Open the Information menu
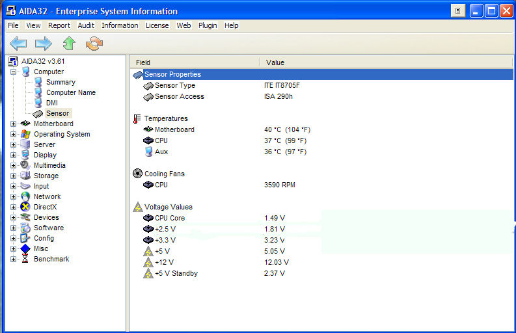The height and width of the screenshot is (333, 516). 120,25
